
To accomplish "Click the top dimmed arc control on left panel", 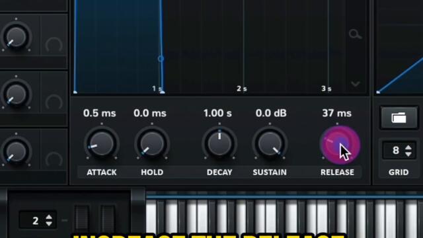I will [54, 44].
